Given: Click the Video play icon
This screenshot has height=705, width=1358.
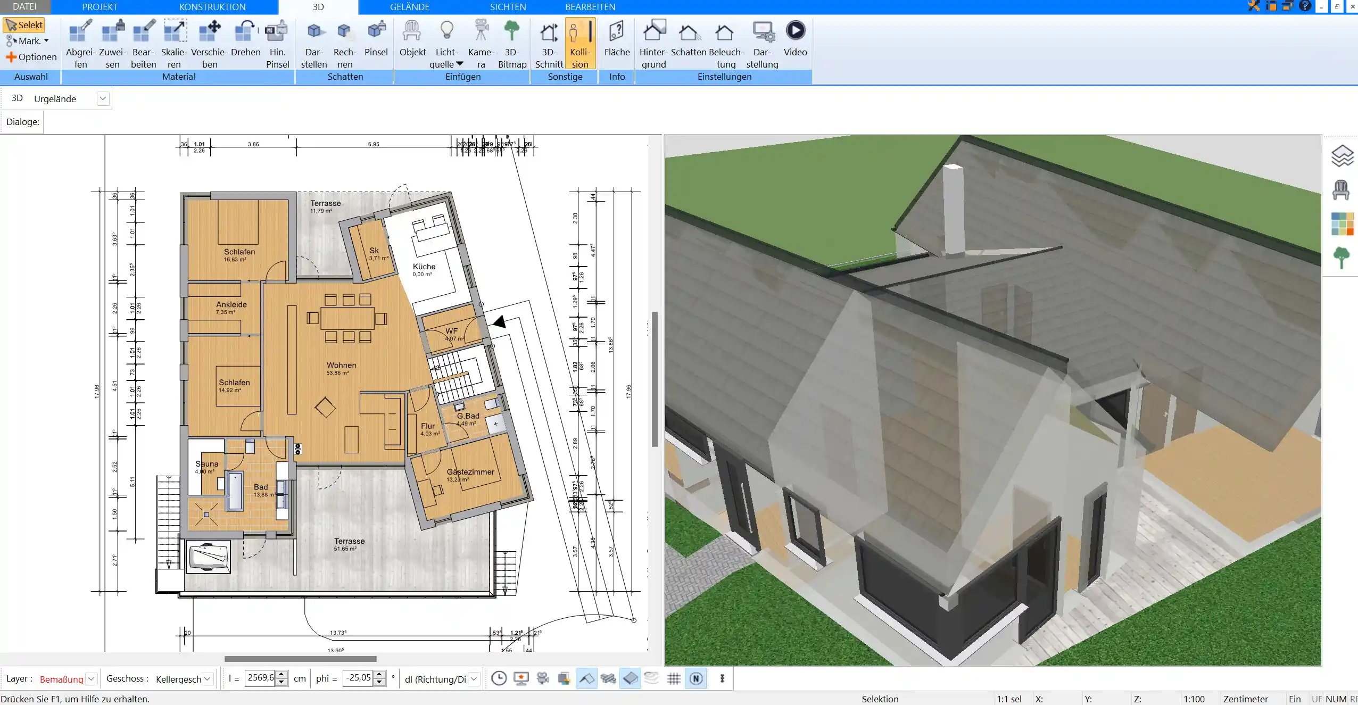Looking at the screenshot, I should click(796, 30).
